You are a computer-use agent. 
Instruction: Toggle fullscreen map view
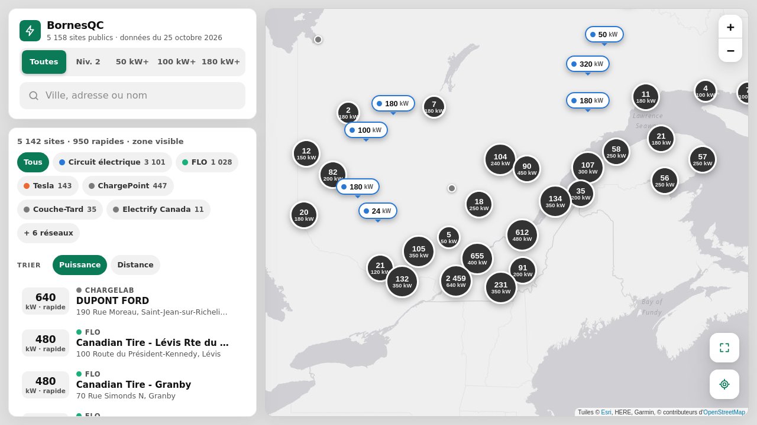point(724,348)
